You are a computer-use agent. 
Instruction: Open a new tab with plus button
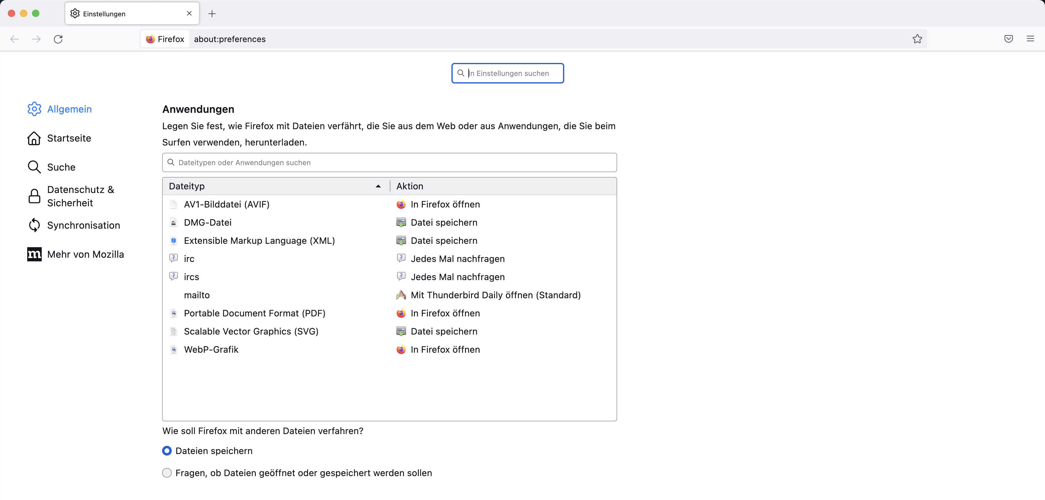click(x=212, y=14)
